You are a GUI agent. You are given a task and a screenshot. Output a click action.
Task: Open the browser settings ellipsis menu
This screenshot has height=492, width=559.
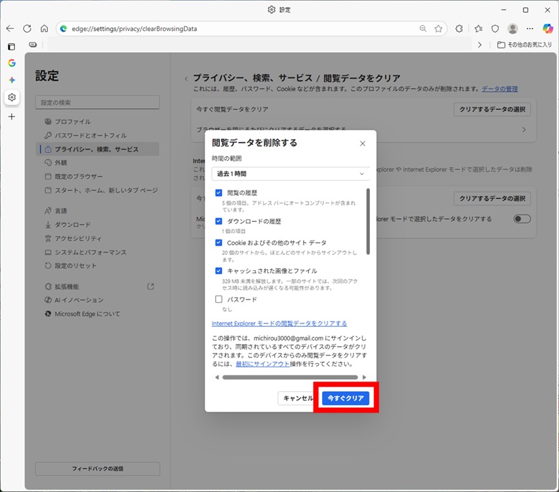(x=530, y=29)
